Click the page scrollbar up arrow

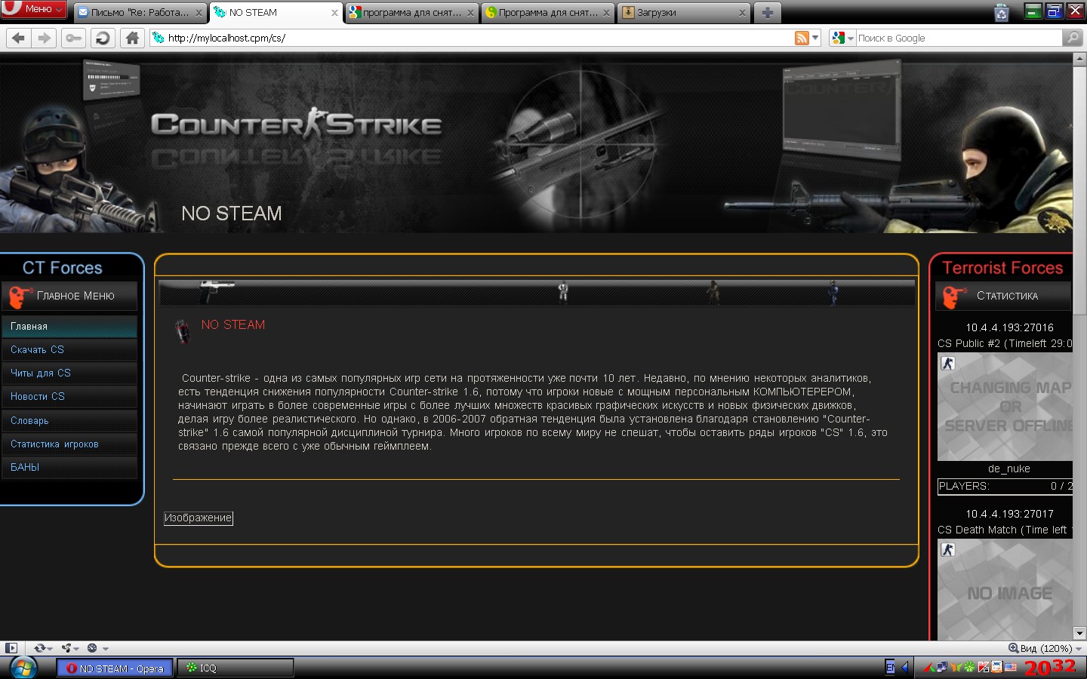point(1079,59)
